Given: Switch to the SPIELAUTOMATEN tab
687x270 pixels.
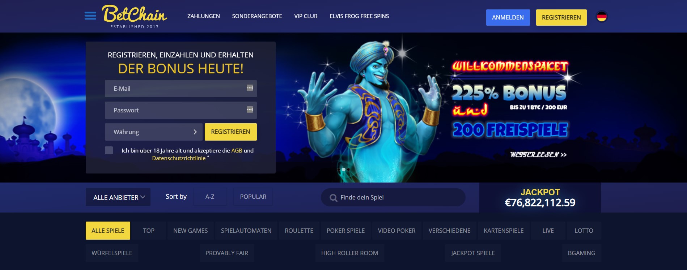Looking at the screenshot, I should 246,231.
